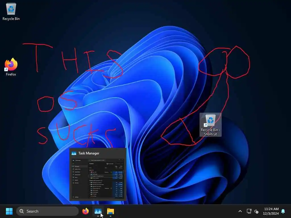Click the muted volume tray icon
Image resolution: width=291 pixels, height=218 pixels.
pyautogui.click(x=256, y=211)
